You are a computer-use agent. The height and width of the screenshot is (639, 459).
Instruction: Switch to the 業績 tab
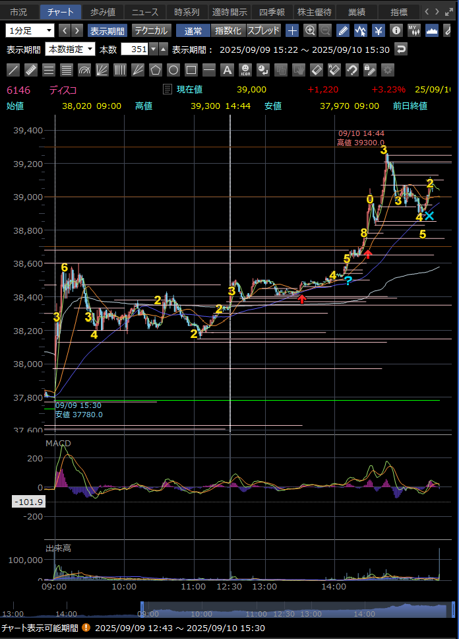tap(357, 13)
